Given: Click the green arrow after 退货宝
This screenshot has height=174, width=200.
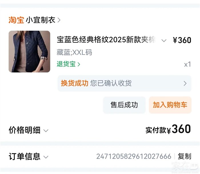Looking at the screenshot, I should pos(79,64).
